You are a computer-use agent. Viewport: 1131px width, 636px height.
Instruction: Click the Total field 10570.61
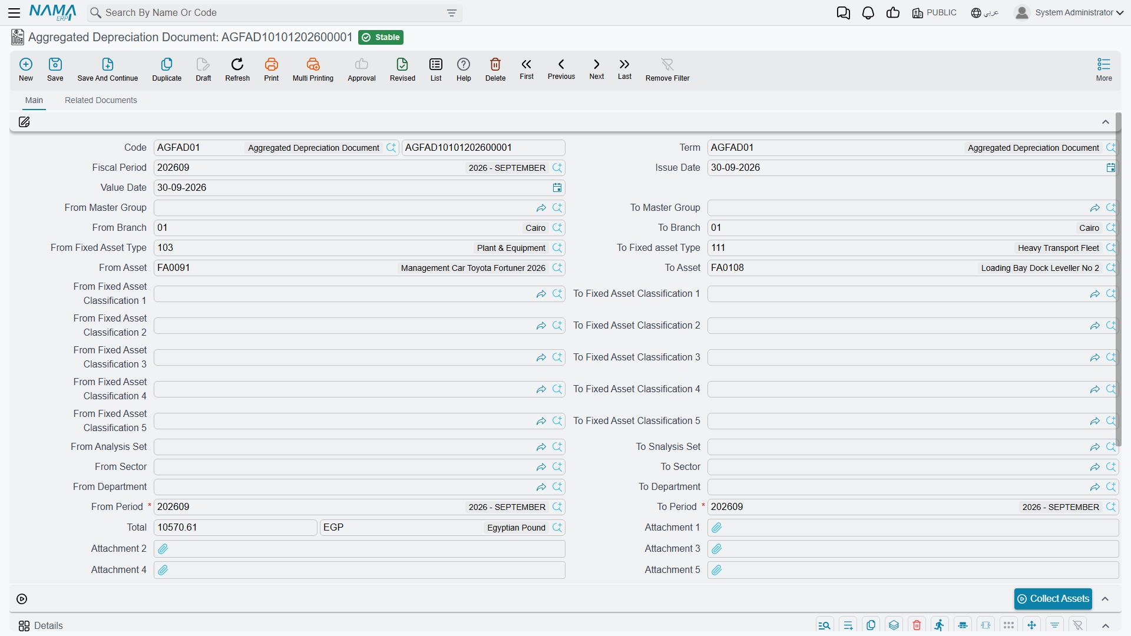point(235,528)
